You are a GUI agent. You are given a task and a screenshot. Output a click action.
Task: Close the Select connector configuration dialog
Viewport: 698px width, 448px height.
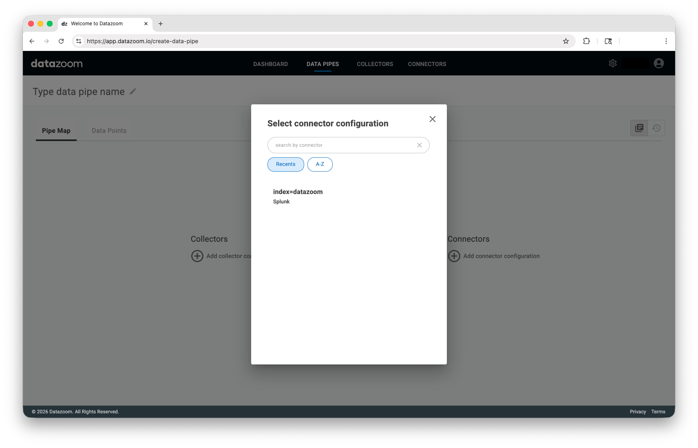[x=433, y=119]
